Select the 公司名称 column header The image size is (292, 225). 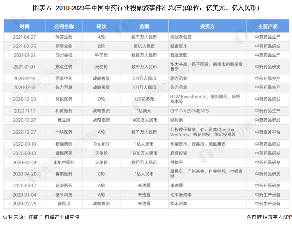tap(64, 26)
